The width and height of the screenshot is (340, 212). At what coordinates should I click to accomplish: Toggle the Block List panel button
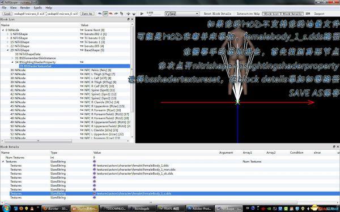pyautogui.click(x=271, y=14)
